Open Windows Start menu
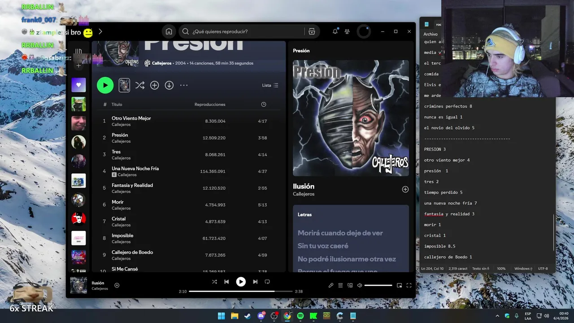This screenshot has width=574, height=323. 221,316
